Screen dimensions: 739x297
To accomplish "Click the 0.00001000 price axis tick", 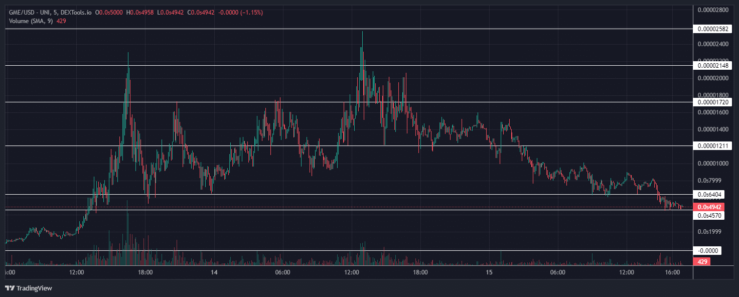I will tap(713, 163).
